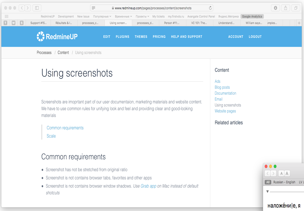Click the Reader view icon in address bar

pos(94,8)
